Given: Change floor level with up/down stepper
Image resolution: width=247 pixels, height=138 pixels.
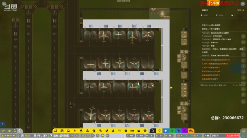Looking at the screenshot, I should [x=15, y=131].
